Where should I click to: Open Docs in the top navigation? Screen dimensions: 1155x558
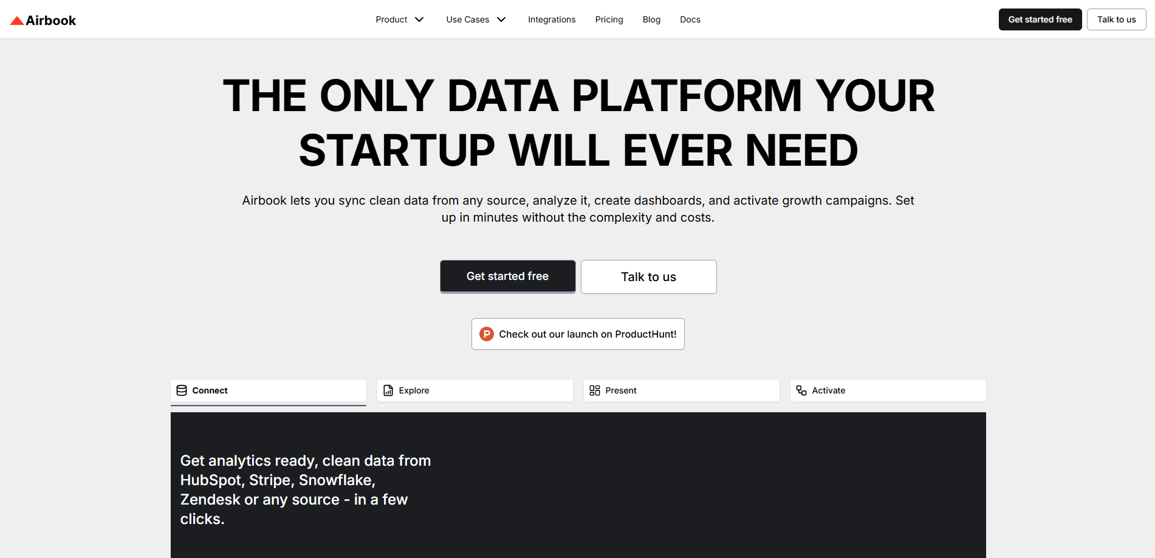pyautogui.click(x=690, y=19)
